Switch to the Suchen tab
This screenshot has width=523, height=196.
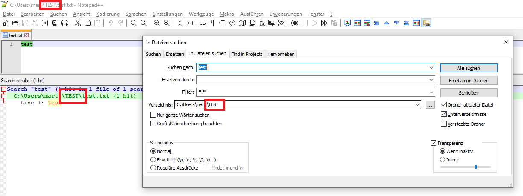coord(153,54)
